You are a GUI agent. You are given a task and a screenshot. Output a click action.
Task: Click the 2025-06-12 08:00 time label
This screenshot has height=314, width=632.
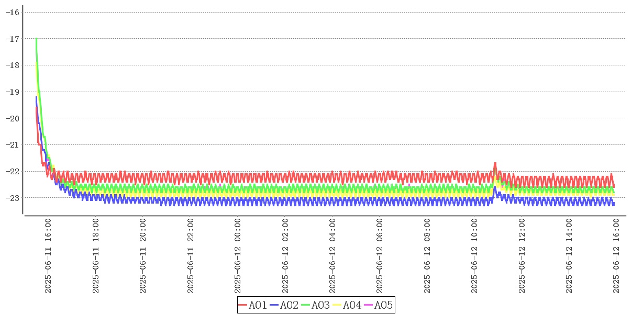pyautogui.click(x=427, y=256)
